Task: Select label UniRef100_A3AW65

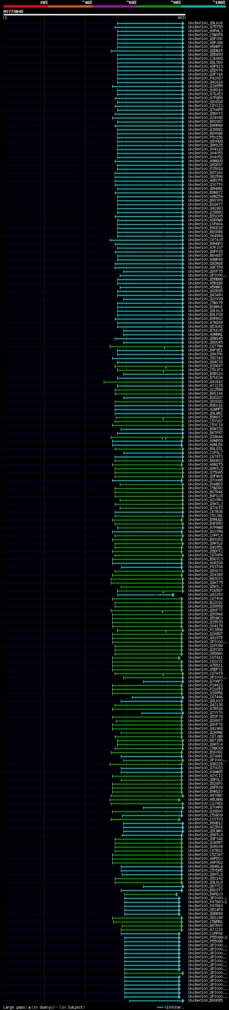Action: (205, 772)
